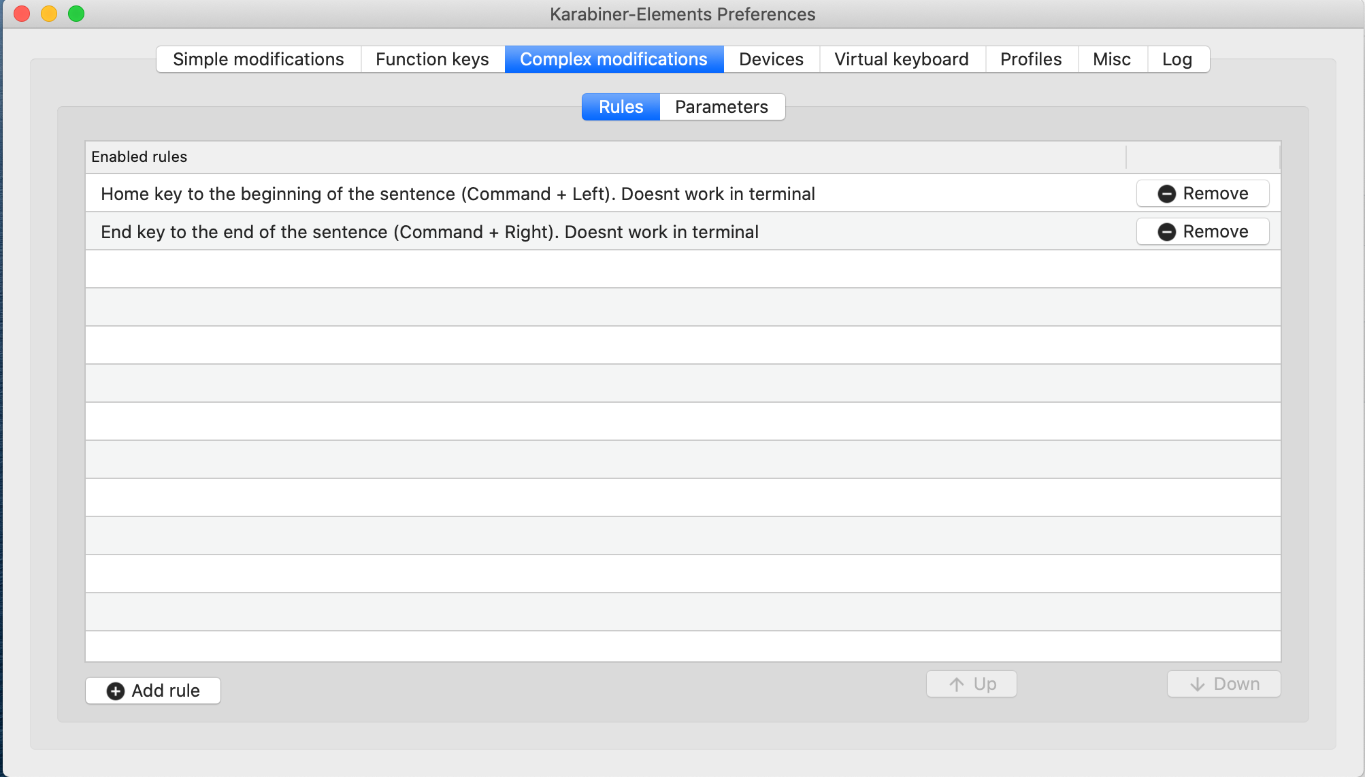Open the Function keys tab

(x=432, y=59)
